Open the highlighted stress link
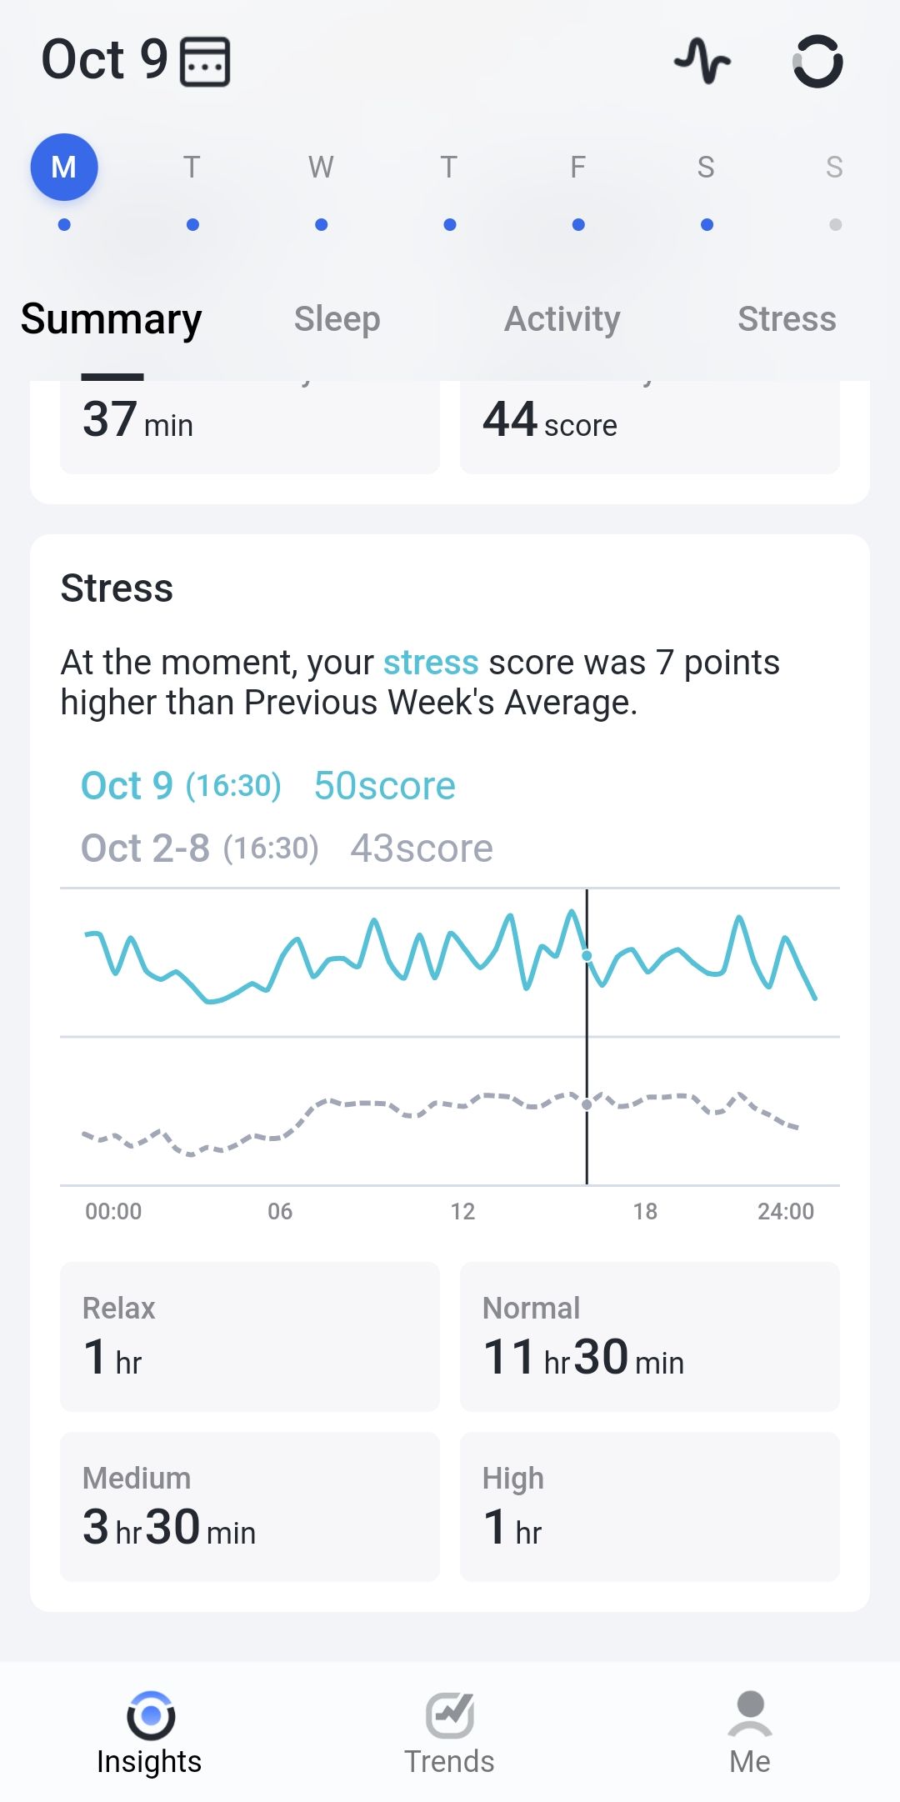900x1802 pixels. (x=431, y=663)
